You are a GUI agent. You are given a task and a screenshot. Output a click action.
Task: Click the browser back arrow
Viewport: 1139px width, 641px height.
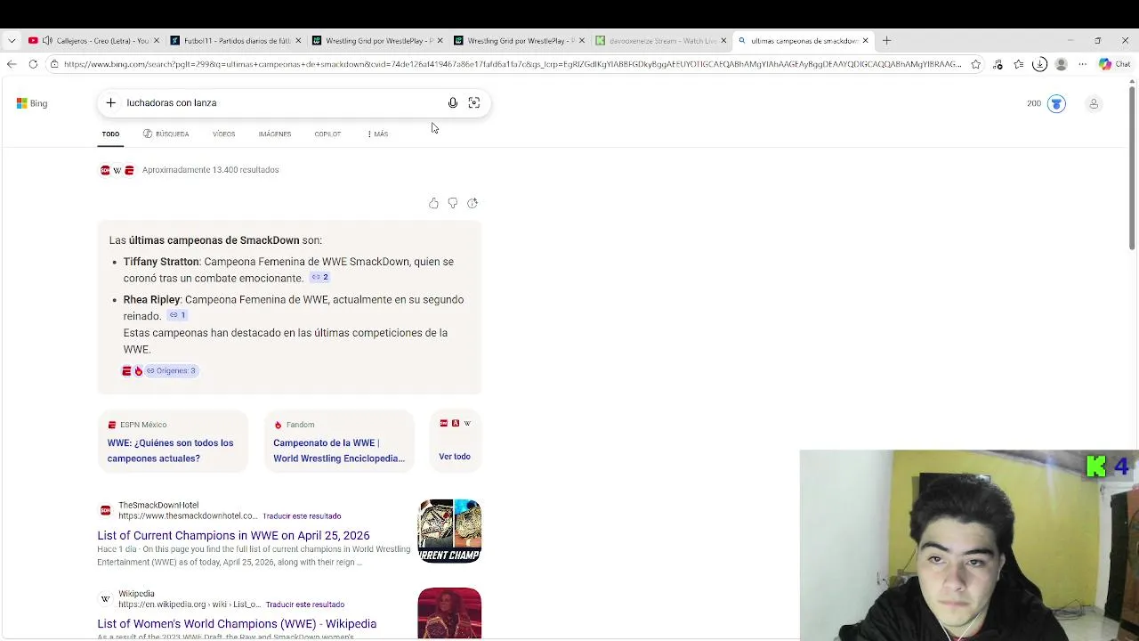(12, 64)
